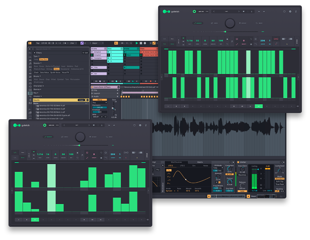Open the three-dot menu in top Gatelab
The width and height of the screenshot is (310, 240).
(296, 12)
